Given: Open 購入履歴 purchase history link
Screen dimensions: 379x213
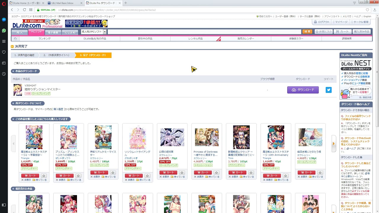Looking at the screenshot, I should (x=58, y=109).
